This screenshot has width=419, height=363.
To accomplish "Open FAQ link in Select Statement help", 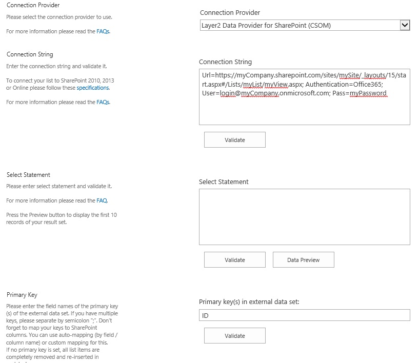I will (102, 200).
